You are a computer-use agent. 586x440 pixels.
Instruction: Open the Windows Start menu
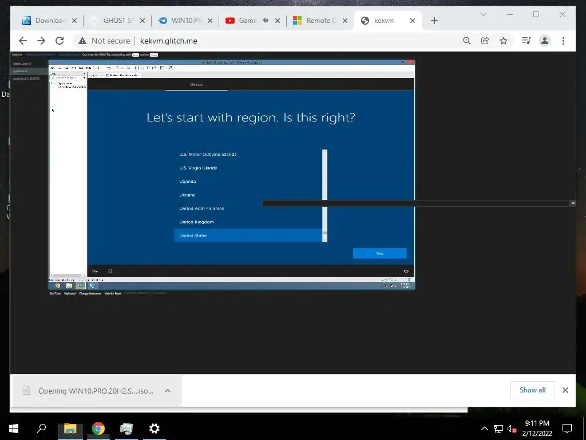click(x=14, y=429)
